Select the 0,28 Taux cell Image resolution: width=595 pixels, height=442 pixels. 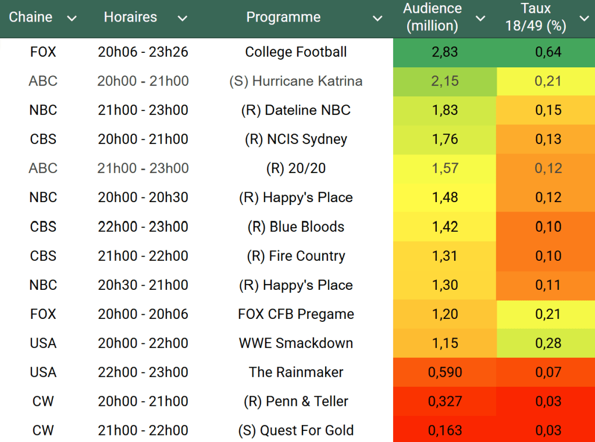548,343
